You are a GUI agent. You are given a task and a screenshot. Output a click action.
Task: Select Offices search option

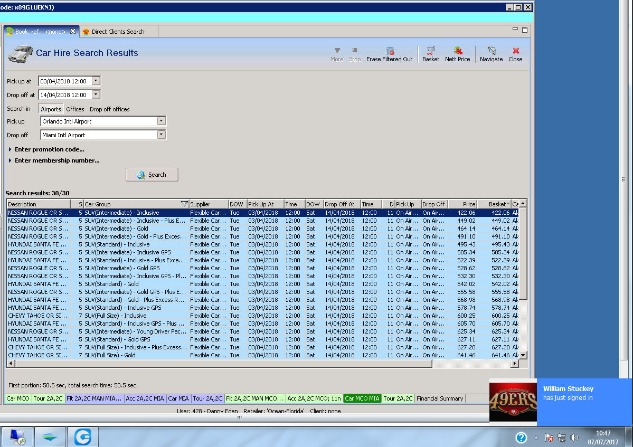pyautogui.click(x=75, y=109)
